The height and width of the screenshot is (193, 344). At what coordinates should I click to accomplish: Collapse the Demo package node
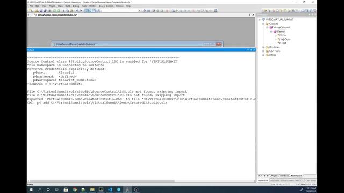(x=271, y=32)
